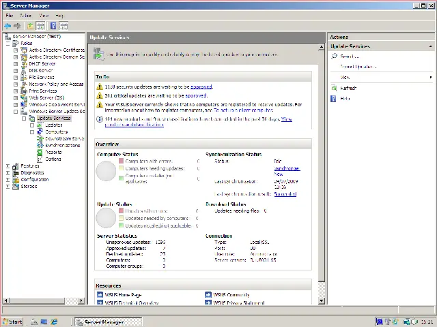Click the Back arrow toolbar icon
Image resolution: width=437 pixels, height=327 pixels.
tap(8, 26)
